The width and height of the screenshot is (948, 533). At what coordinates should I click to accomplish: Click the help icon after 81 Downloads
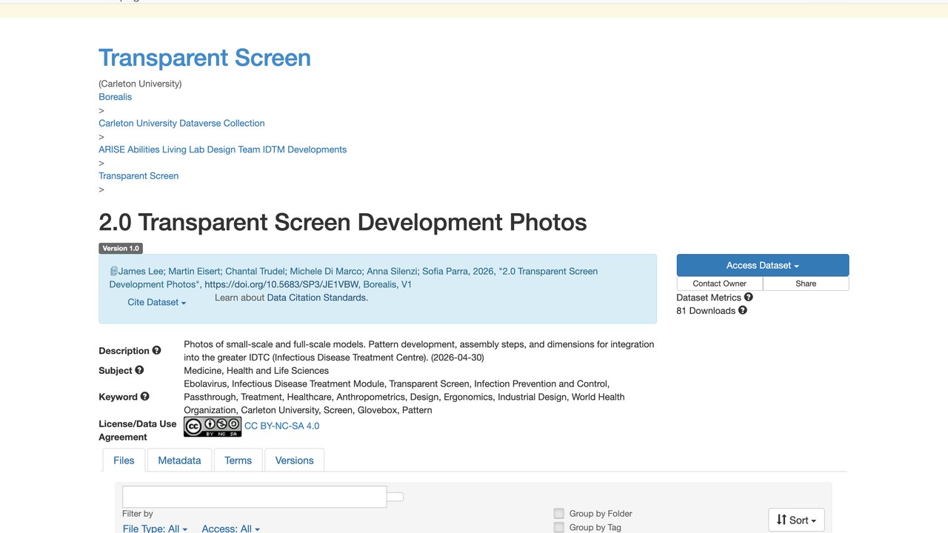pyautogui.click(x=742, y=310)
